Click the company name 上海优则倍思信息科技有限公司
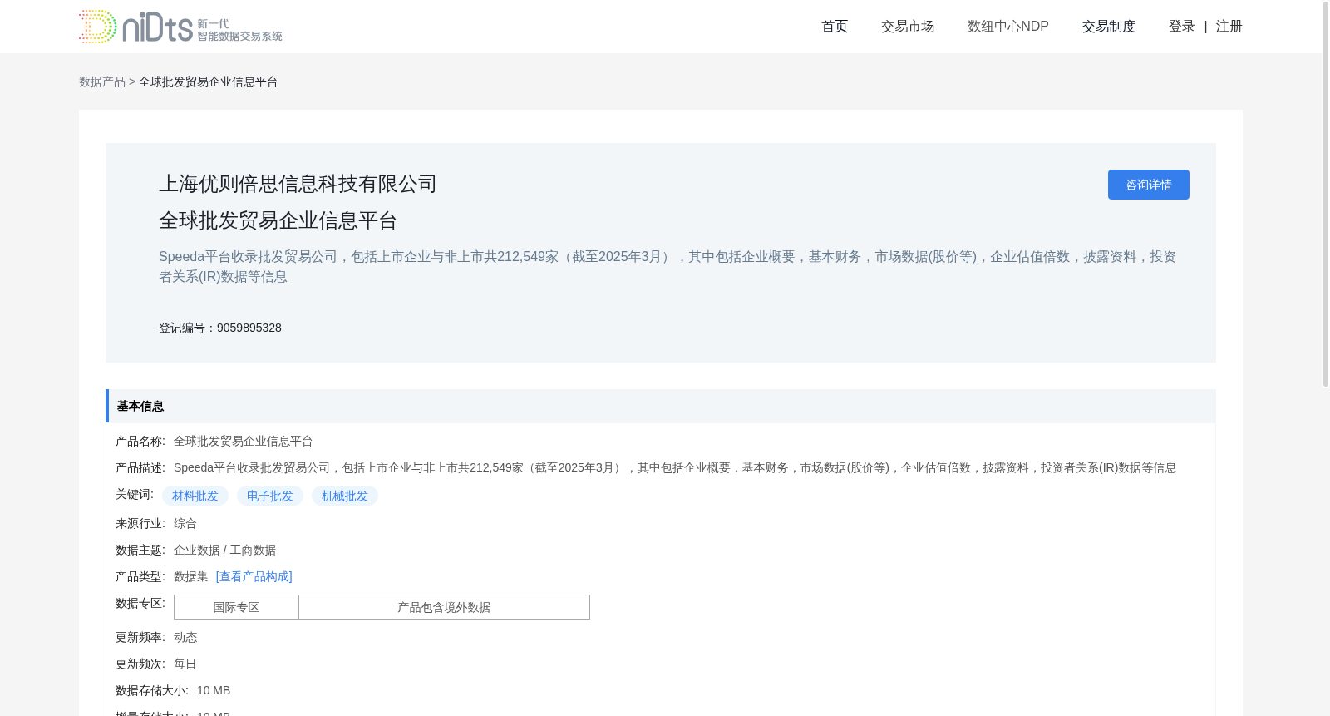Screen dimensions: 1330x716 click(298, 184)
